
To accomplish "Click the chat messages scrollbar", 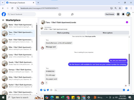I will click(x=129, y=69).
